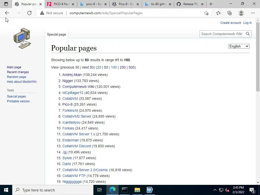The height and width of the screenshot is (195, 260).
Task: Click the Create account link
Action: click(x=231, y=23)
